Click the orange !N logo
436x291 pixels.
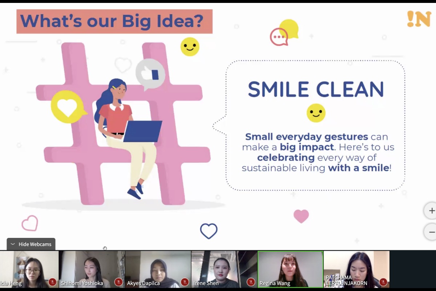click(x=419, y=19)
